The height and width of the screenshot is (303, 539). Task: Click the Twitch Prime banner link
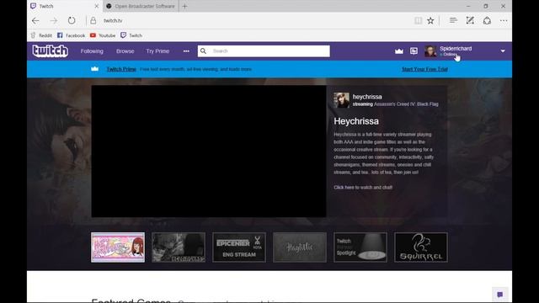[x=121, y=69]
